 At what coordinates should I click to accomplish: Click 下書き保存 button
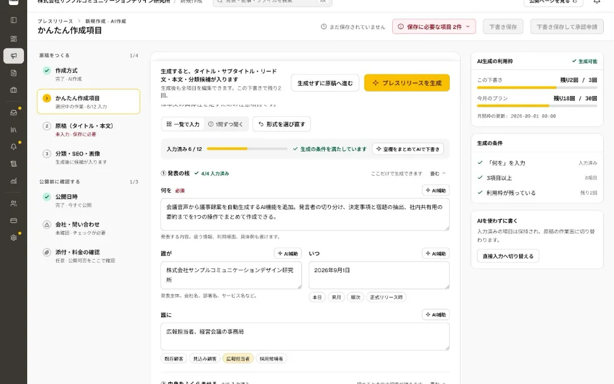[x=503, y=27]
